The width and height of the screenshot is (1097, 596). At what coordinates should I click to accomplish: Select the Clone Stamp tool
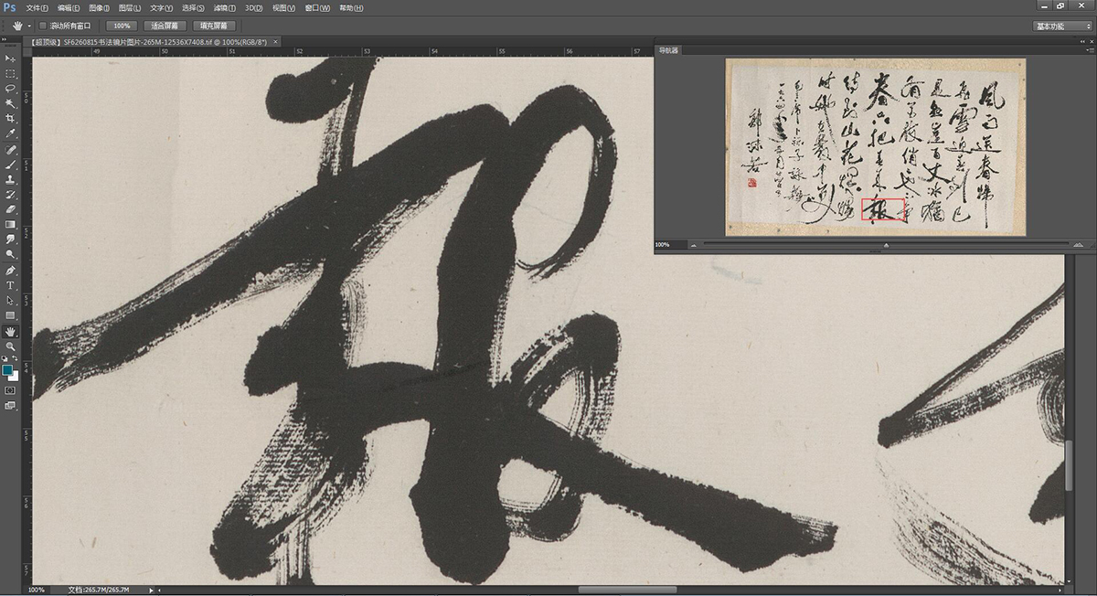tap(10, 179)
